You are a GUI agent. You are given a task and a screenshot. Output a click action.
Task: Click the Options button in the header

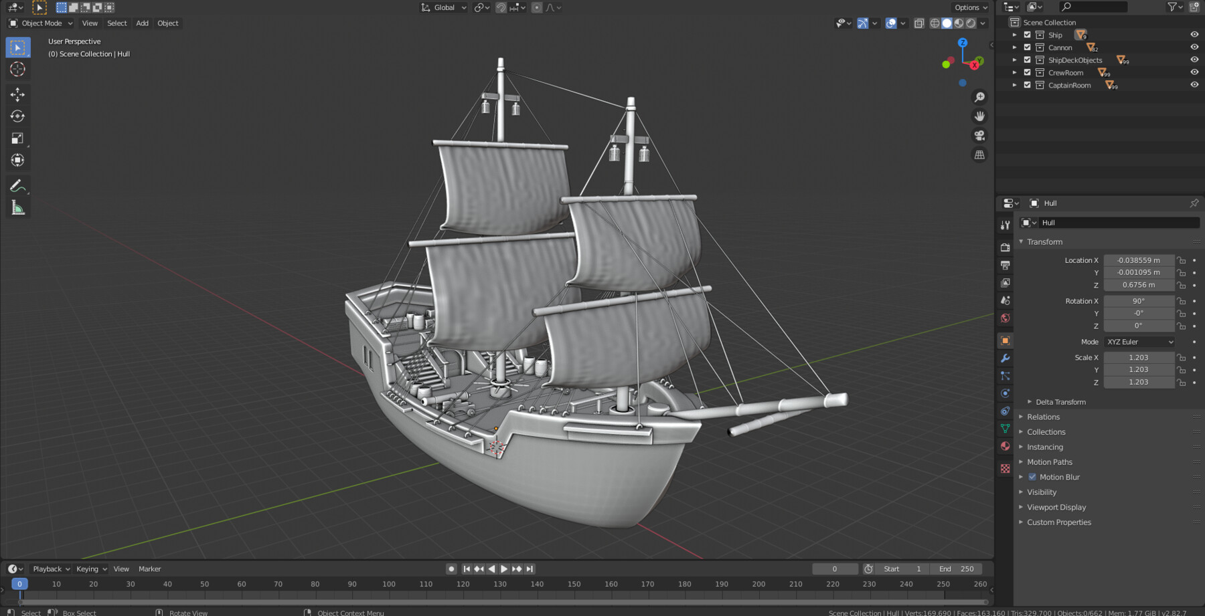tap(969, 7)
